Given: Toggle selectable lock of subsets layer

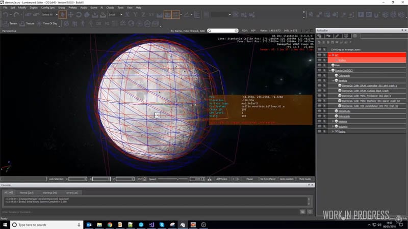Looking at the screenshot, I should pos(324,126).
